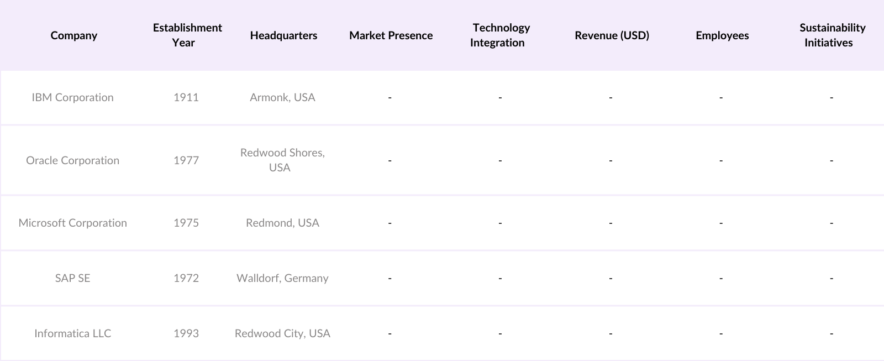Click the Armonk, USA headquarters cell
Image resolution: width=884 pixels, height=361 pixels.
pos(282,97)
